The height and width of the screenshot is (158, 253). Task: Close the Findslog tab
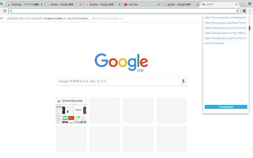(42, 5)
